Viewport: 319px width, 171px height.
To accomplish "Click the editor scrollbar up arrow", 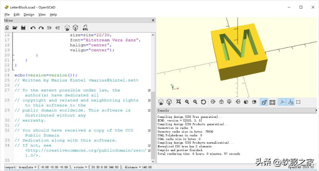I will 153,35.
